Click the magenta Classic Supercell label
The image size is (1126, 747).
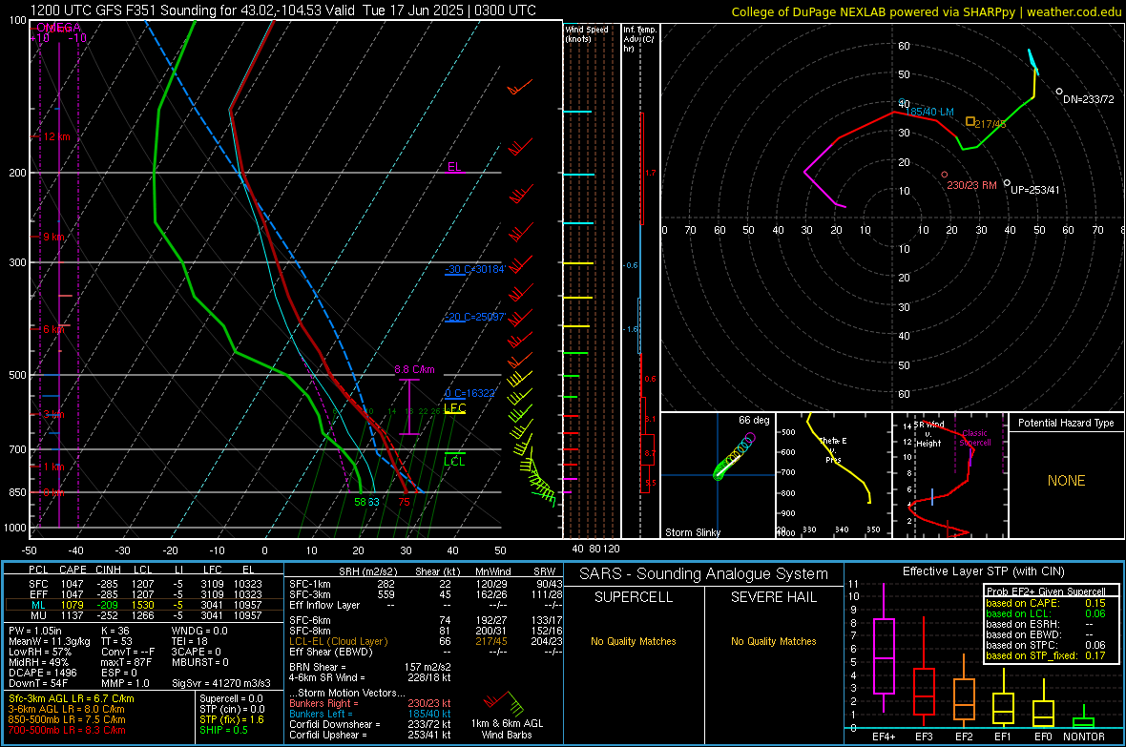[x=975, y=438]
